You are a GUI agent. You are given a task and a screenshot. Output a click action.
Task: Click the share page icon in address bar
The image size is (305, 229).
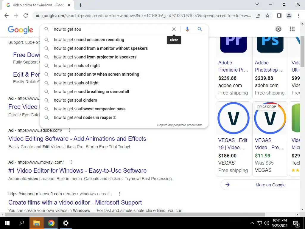[x=258, y=16]
